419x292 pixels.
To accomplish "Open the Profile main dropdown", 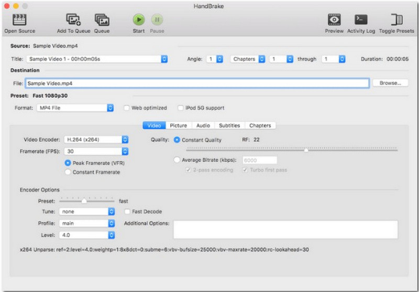I will click(87, 223).
